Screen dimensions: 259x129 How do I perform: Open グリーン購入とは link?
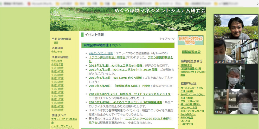coord(190,101)
